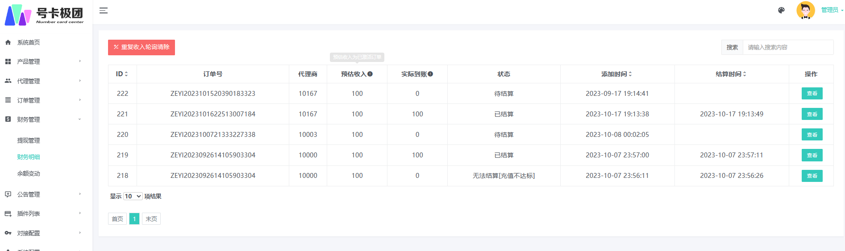Image resolution: width=845 pixels, height=251 pixels.
Task: Go to 系统首页 in sidebar
Action: [x=29, y=42]
